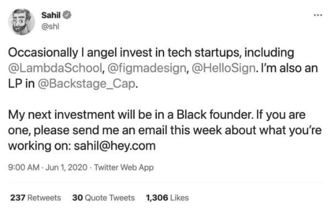Viewport: 331px width, 209px height.
Task: Open the three-dot more options menu
Action: [318, 15]
